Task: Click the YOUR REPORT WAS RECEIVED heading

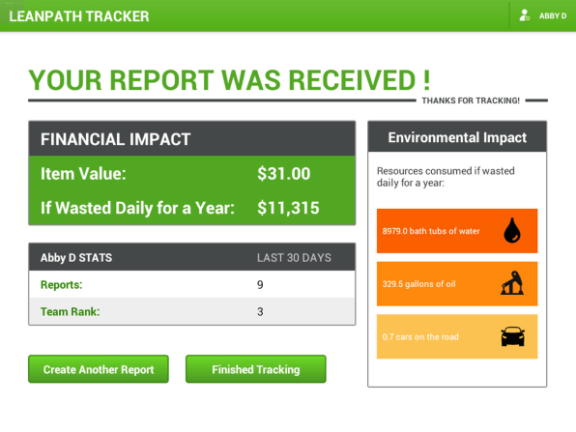Action: pos(229,80)
